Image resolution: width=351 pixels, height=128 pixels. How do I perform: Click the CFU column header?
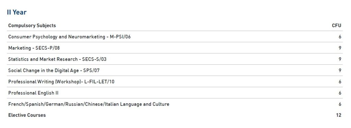pos(337,26)
